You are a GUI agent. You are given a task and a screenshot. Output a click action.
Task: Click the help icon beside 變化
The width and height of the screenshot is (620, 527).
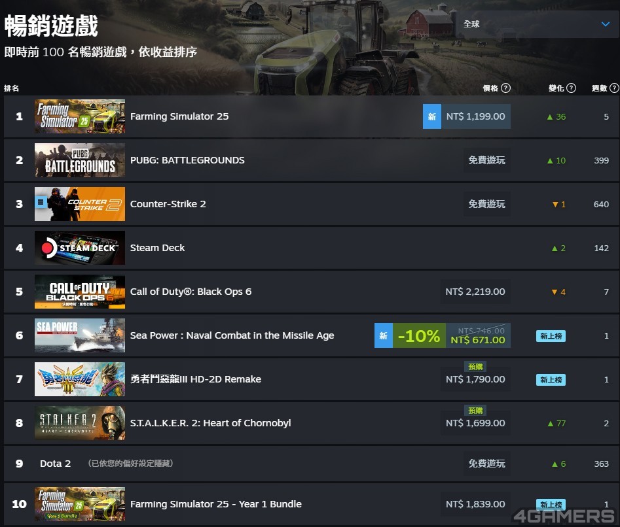click(571, 88)
